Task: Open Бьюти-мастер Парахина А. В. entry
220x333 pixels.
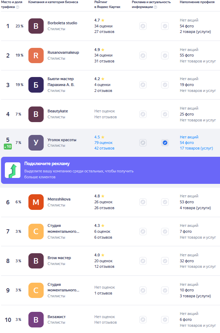Action: point(61,82)
